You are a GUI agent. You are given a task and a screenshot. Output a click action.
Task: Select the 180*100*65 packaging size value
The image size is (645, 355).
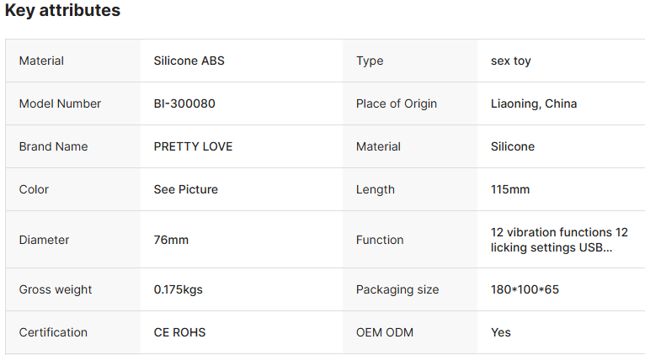click(x=525, y=289)
